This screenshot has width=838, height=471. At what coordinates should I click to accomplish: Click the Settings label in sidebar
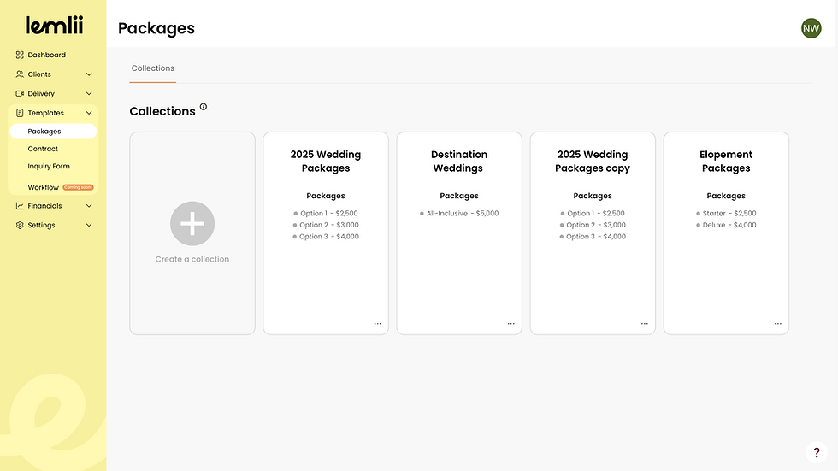(x=41, y=225)
